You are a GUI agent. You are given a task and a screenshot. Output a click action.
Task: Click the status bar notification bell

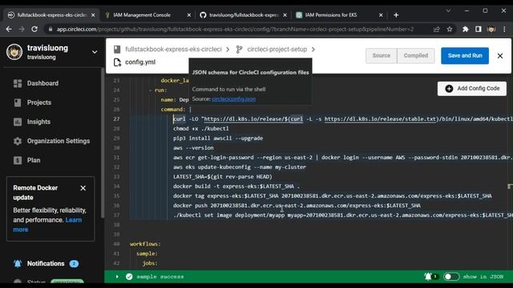pos(428,277)
